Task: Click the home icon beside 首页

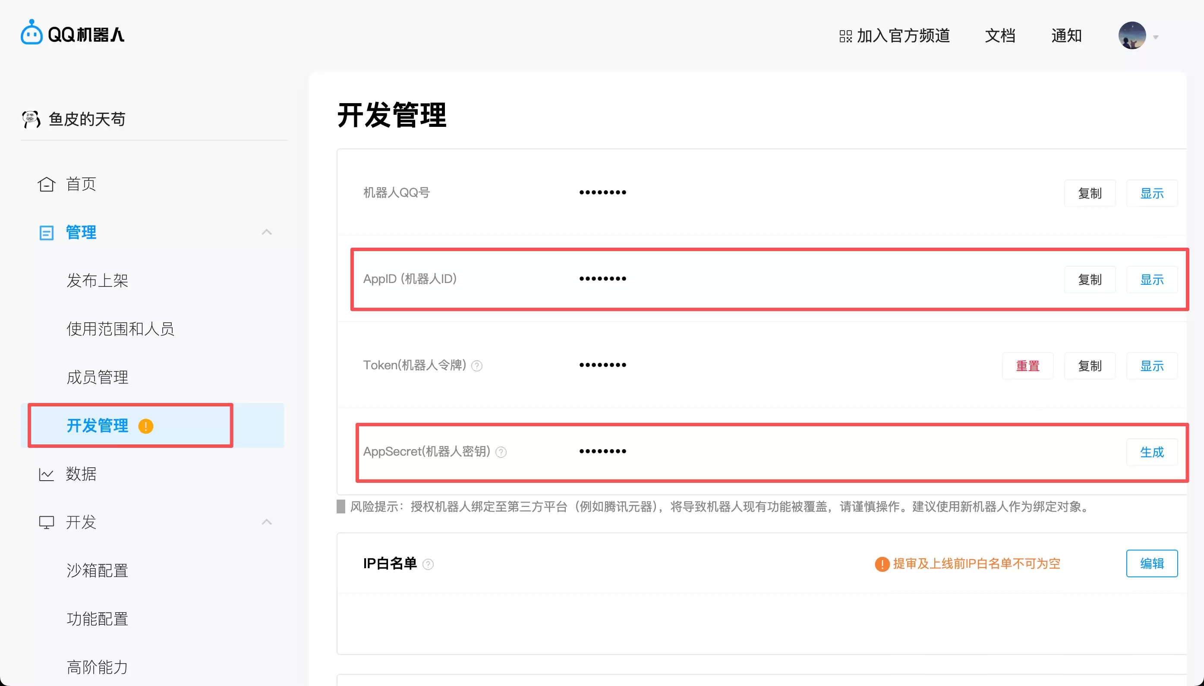Action: click(47, 184)
